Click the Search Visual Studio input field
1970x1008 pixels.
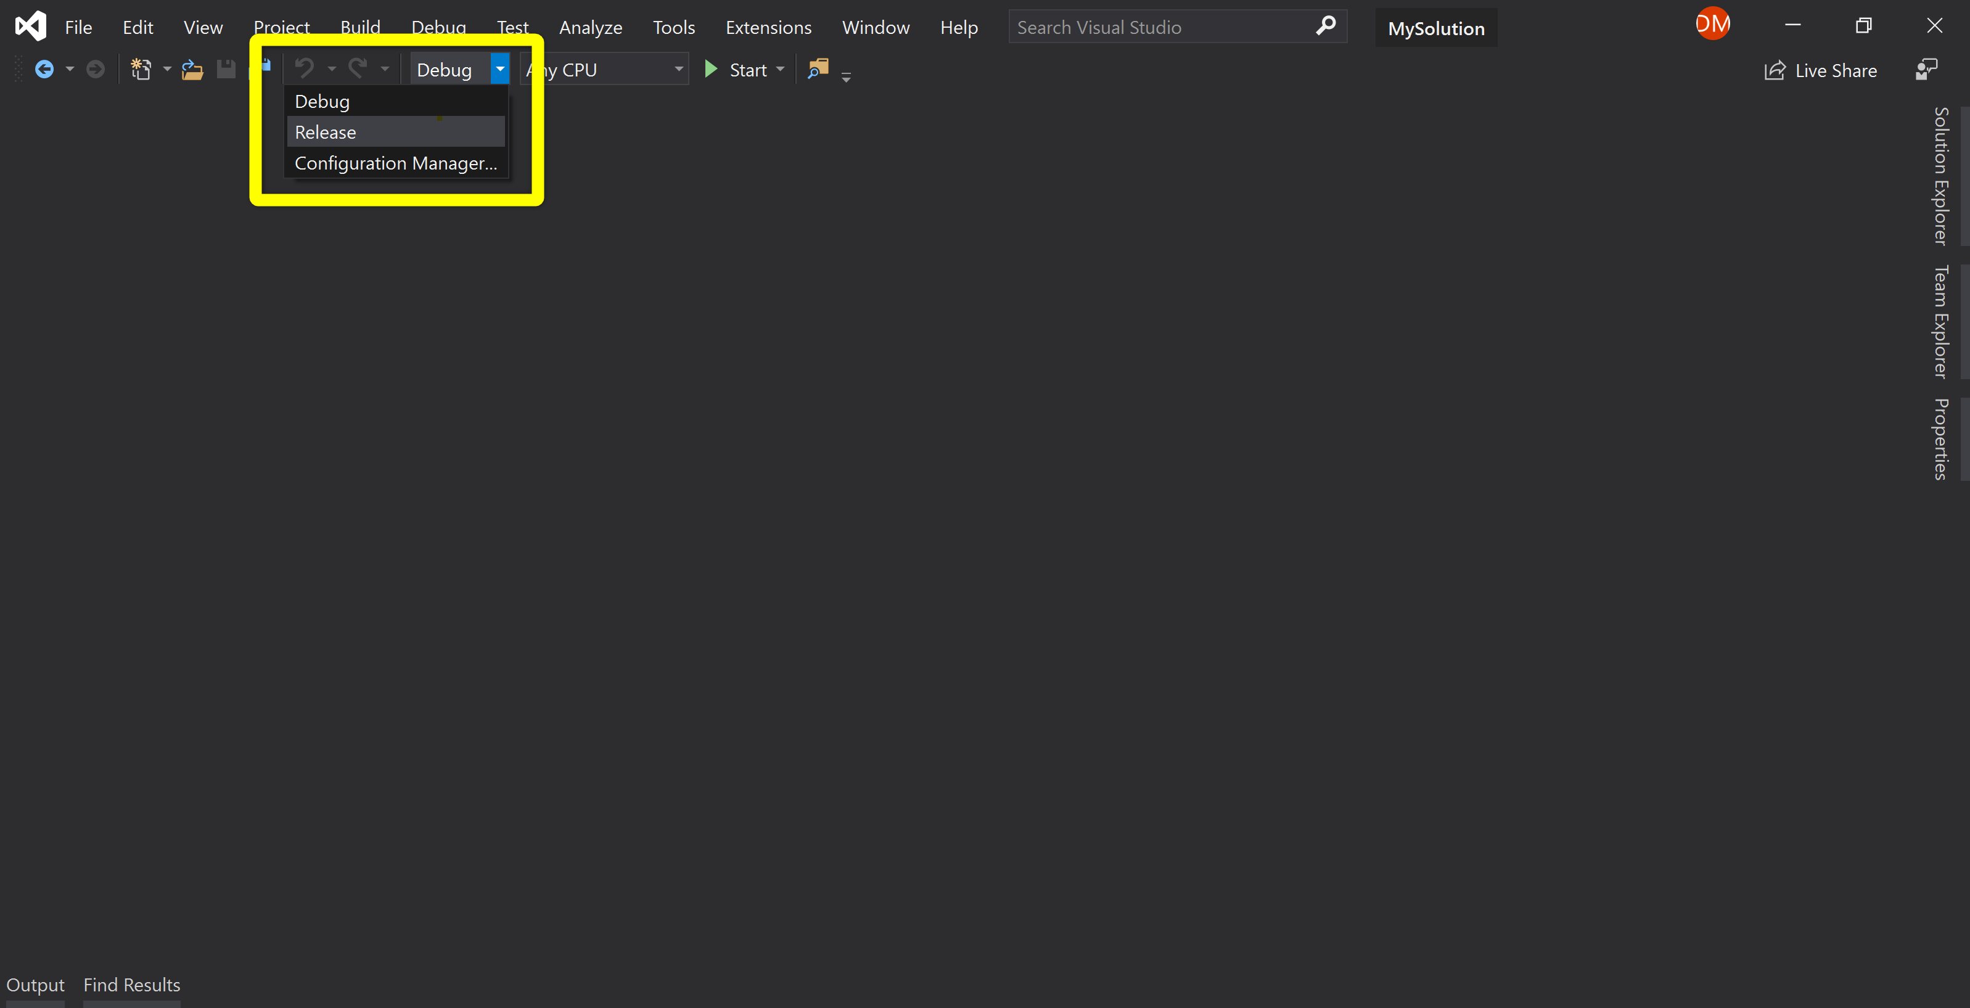pyautogui.click(x=1147, y=27)
